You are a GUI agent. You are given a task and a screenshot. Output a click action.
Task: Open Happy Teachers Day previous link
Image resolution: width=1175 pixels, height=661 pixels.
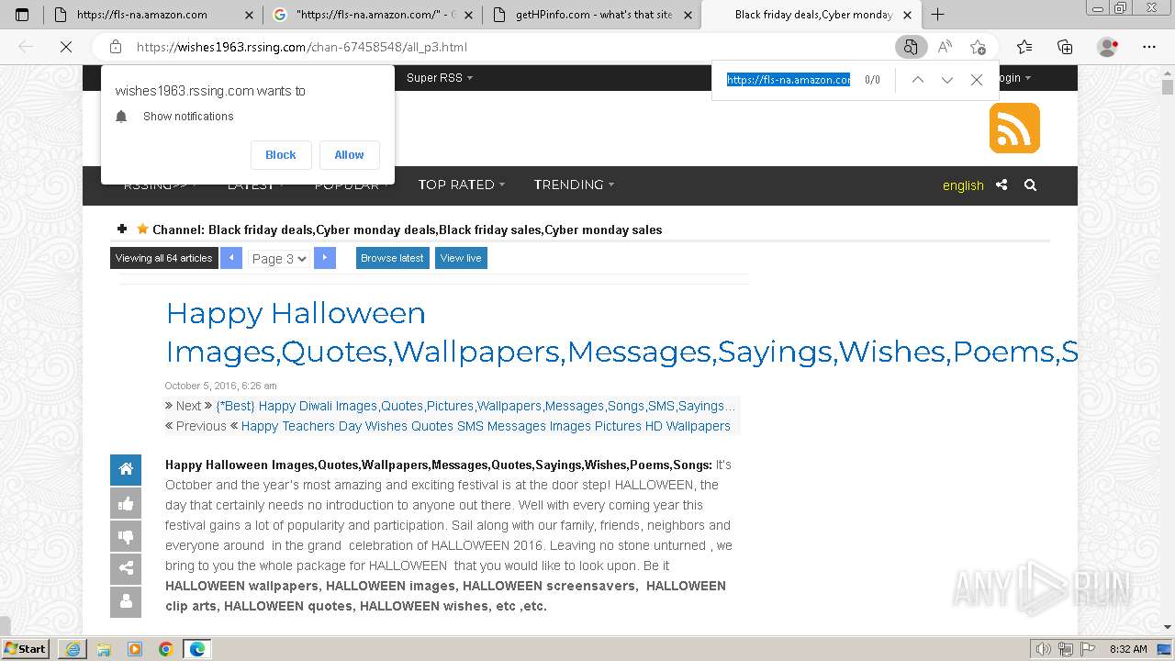486,426
